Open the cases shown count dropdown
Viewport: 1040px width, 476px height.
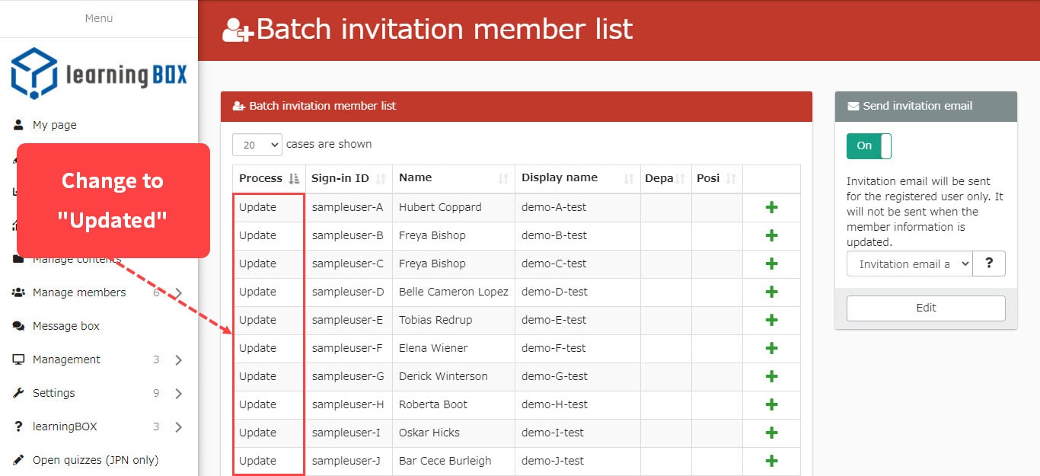pos(257,145)
